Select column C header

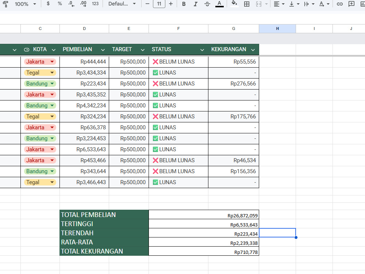click(x=40, y=28)
